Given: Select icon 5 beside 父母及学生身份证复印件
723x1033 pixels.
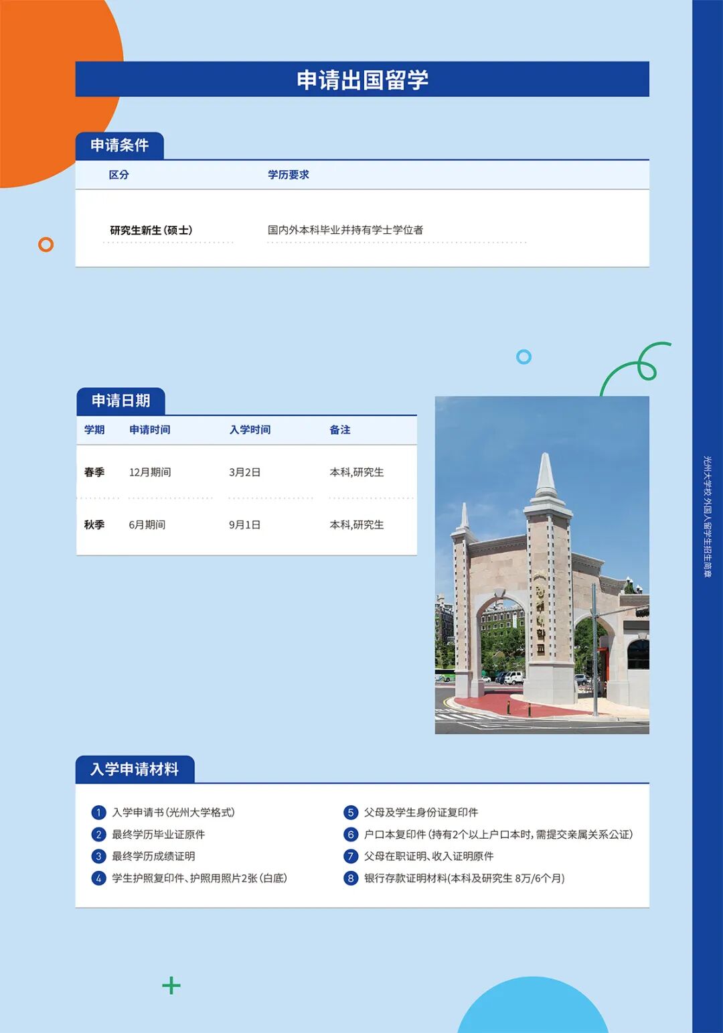Looking at the screenshot, I should tap(349, 813).
